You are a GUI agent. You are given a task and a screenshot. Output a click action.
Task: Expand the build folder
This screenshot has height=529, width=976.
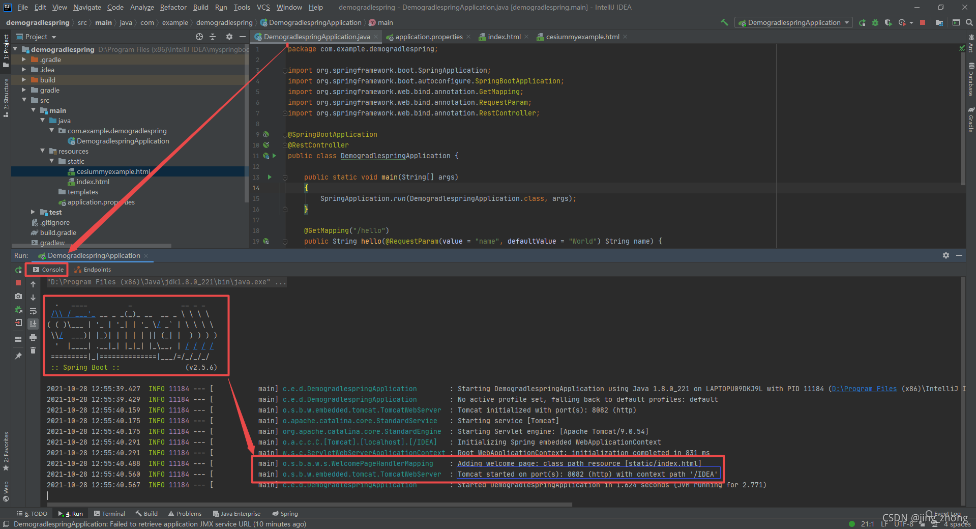tap(23, 80)
